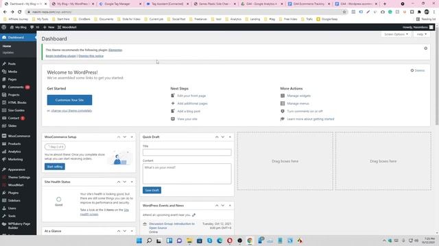Viewport: 439px width, 246px height.
Task: Click the taskbar Search icon
Action: pos(150,241)
